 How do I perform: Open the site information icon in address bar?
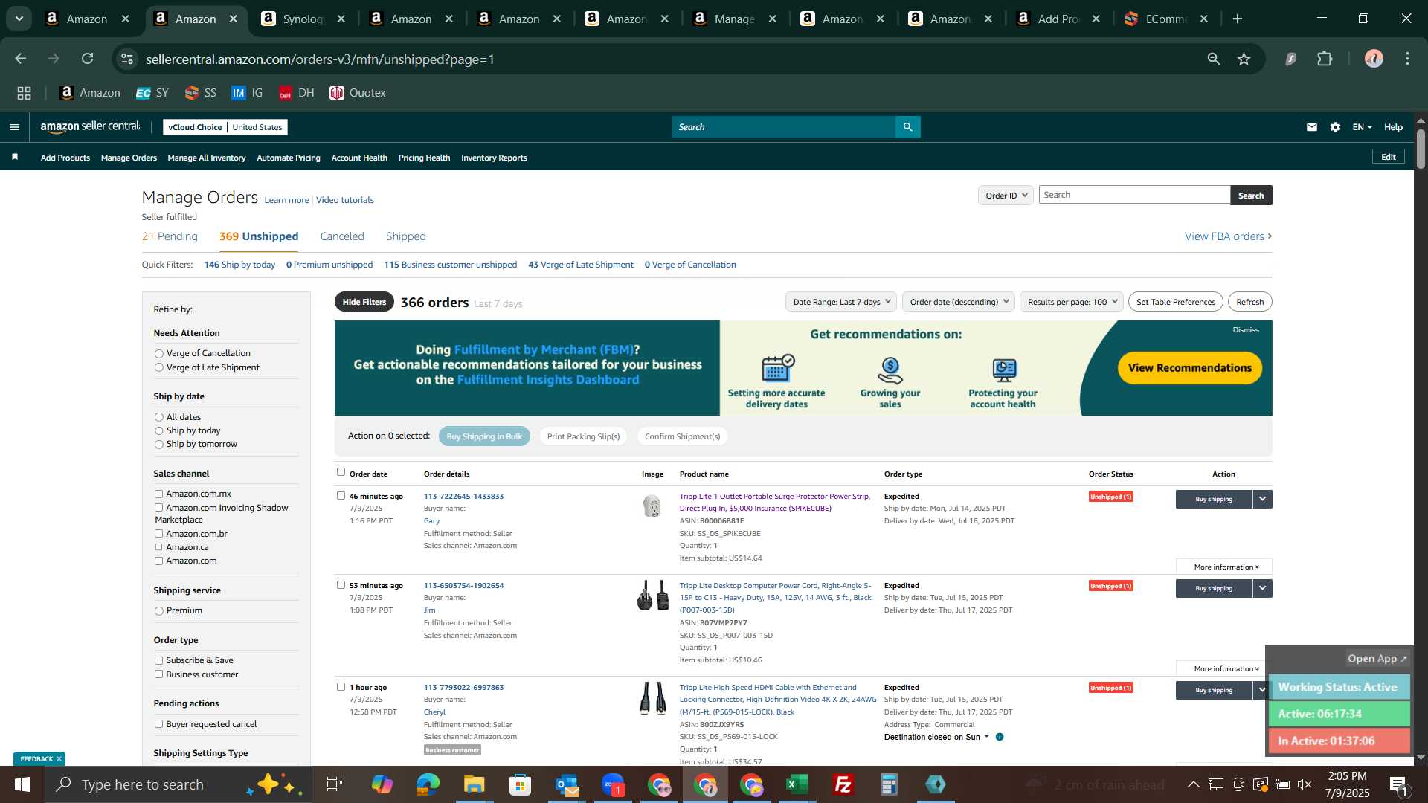pyautogui.click(x=127, y=59)
